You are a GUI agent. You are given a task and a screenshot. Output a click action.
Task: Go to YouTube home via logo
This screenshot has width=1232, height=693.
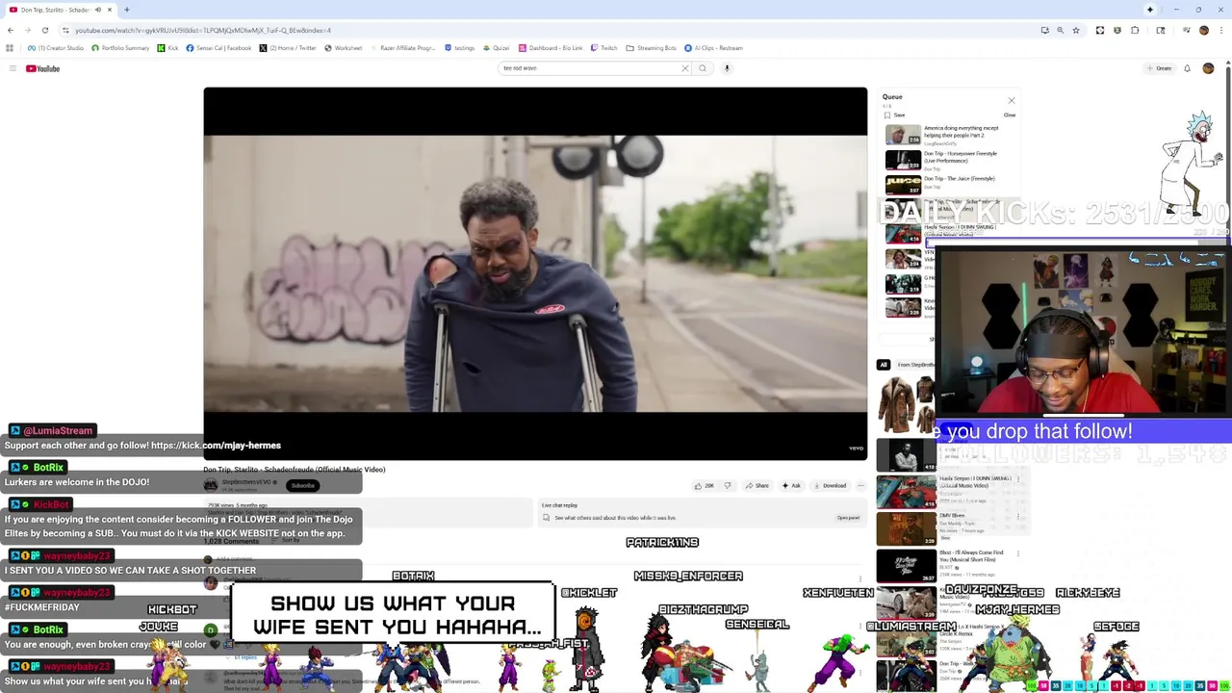(43, 68)
